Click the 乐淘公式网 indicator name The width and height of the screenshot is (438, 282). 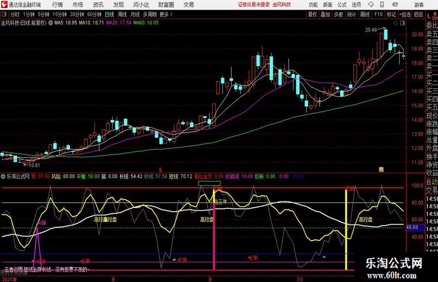click(18, 176)
